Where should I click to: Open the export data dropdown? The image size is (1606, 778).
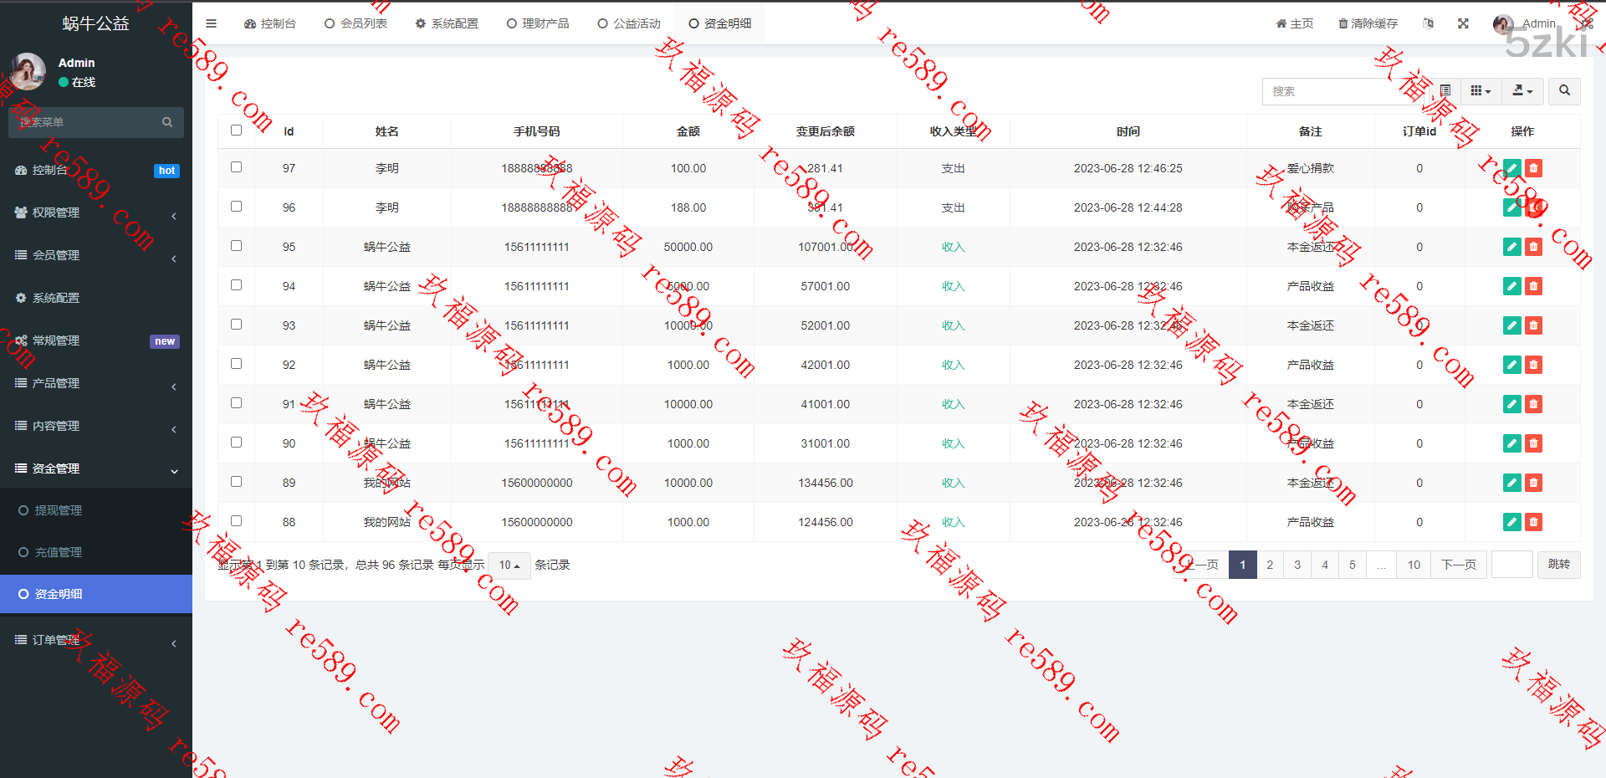1522,90
